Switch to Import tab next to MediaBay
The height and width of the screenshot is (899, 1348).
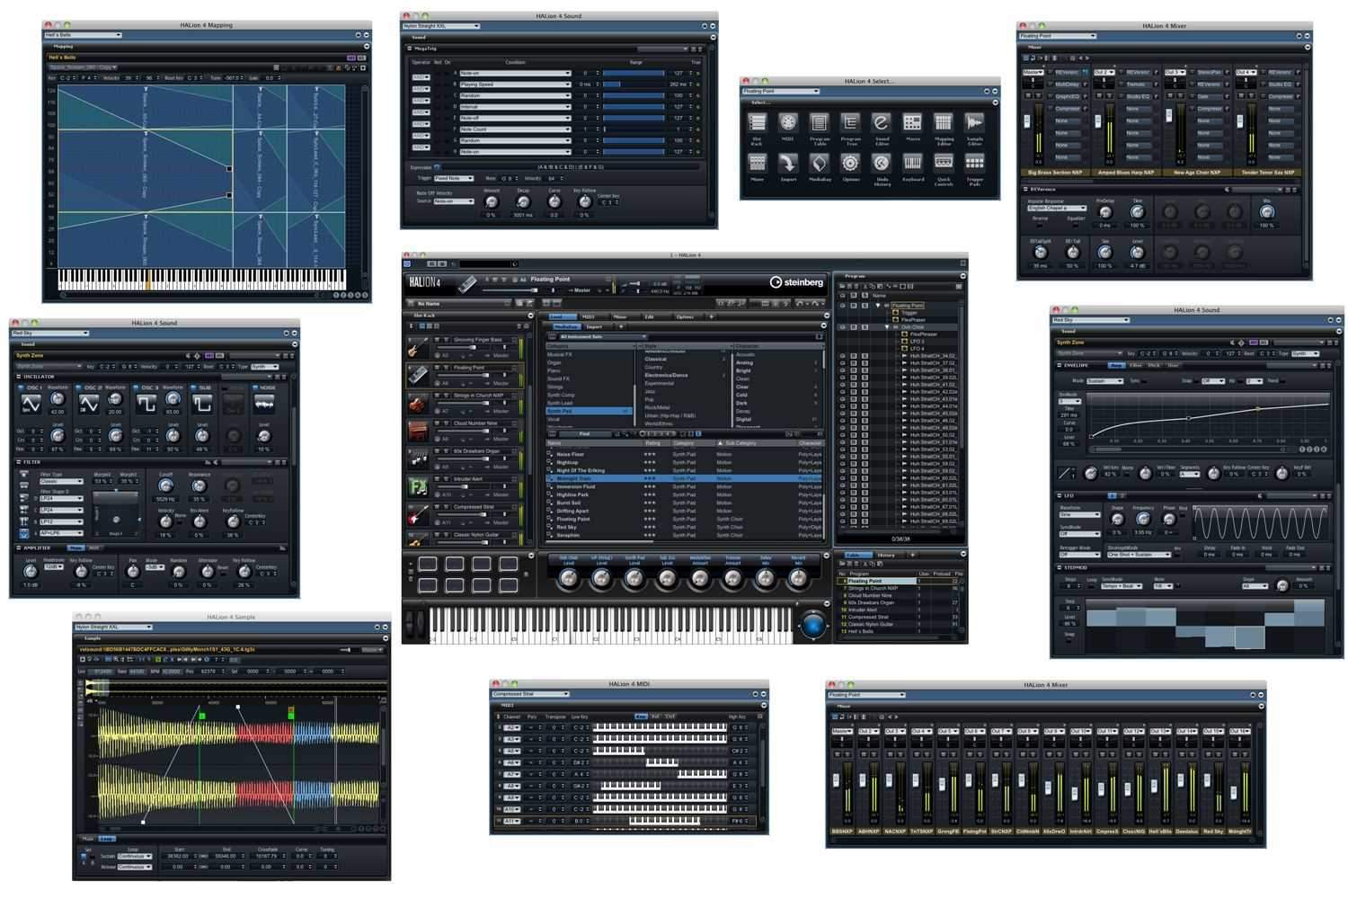pos(595,326)
